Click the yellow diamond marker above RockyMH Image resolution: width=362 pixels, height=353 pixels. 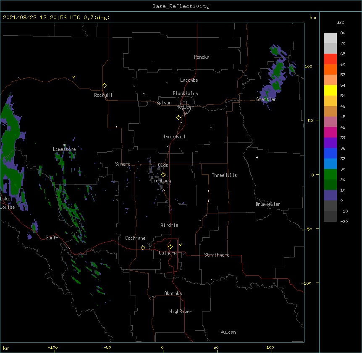(105, 86)
